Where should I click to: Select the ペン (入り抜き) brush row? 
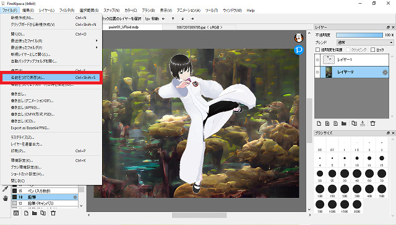tap(45, 190)
